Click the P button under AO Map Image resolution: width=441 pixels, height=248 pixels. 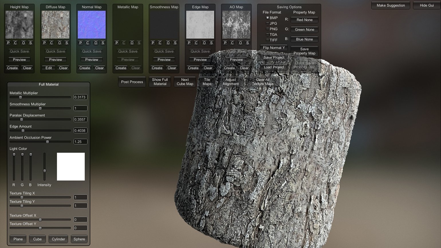(225, 43)
